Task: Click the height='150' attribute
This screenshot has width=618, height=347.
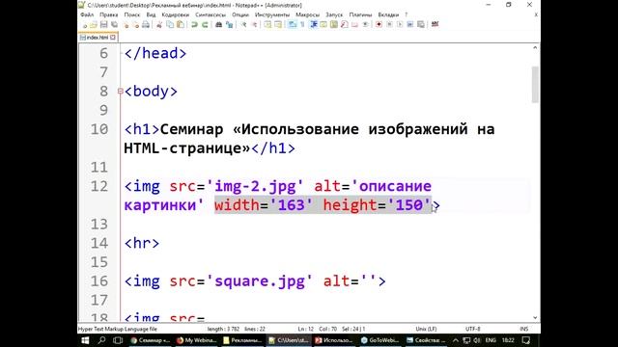Action: coord(378,205)
